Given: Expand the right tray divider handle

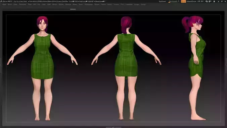Looking at the screenshot, I should tap(226, 65).
